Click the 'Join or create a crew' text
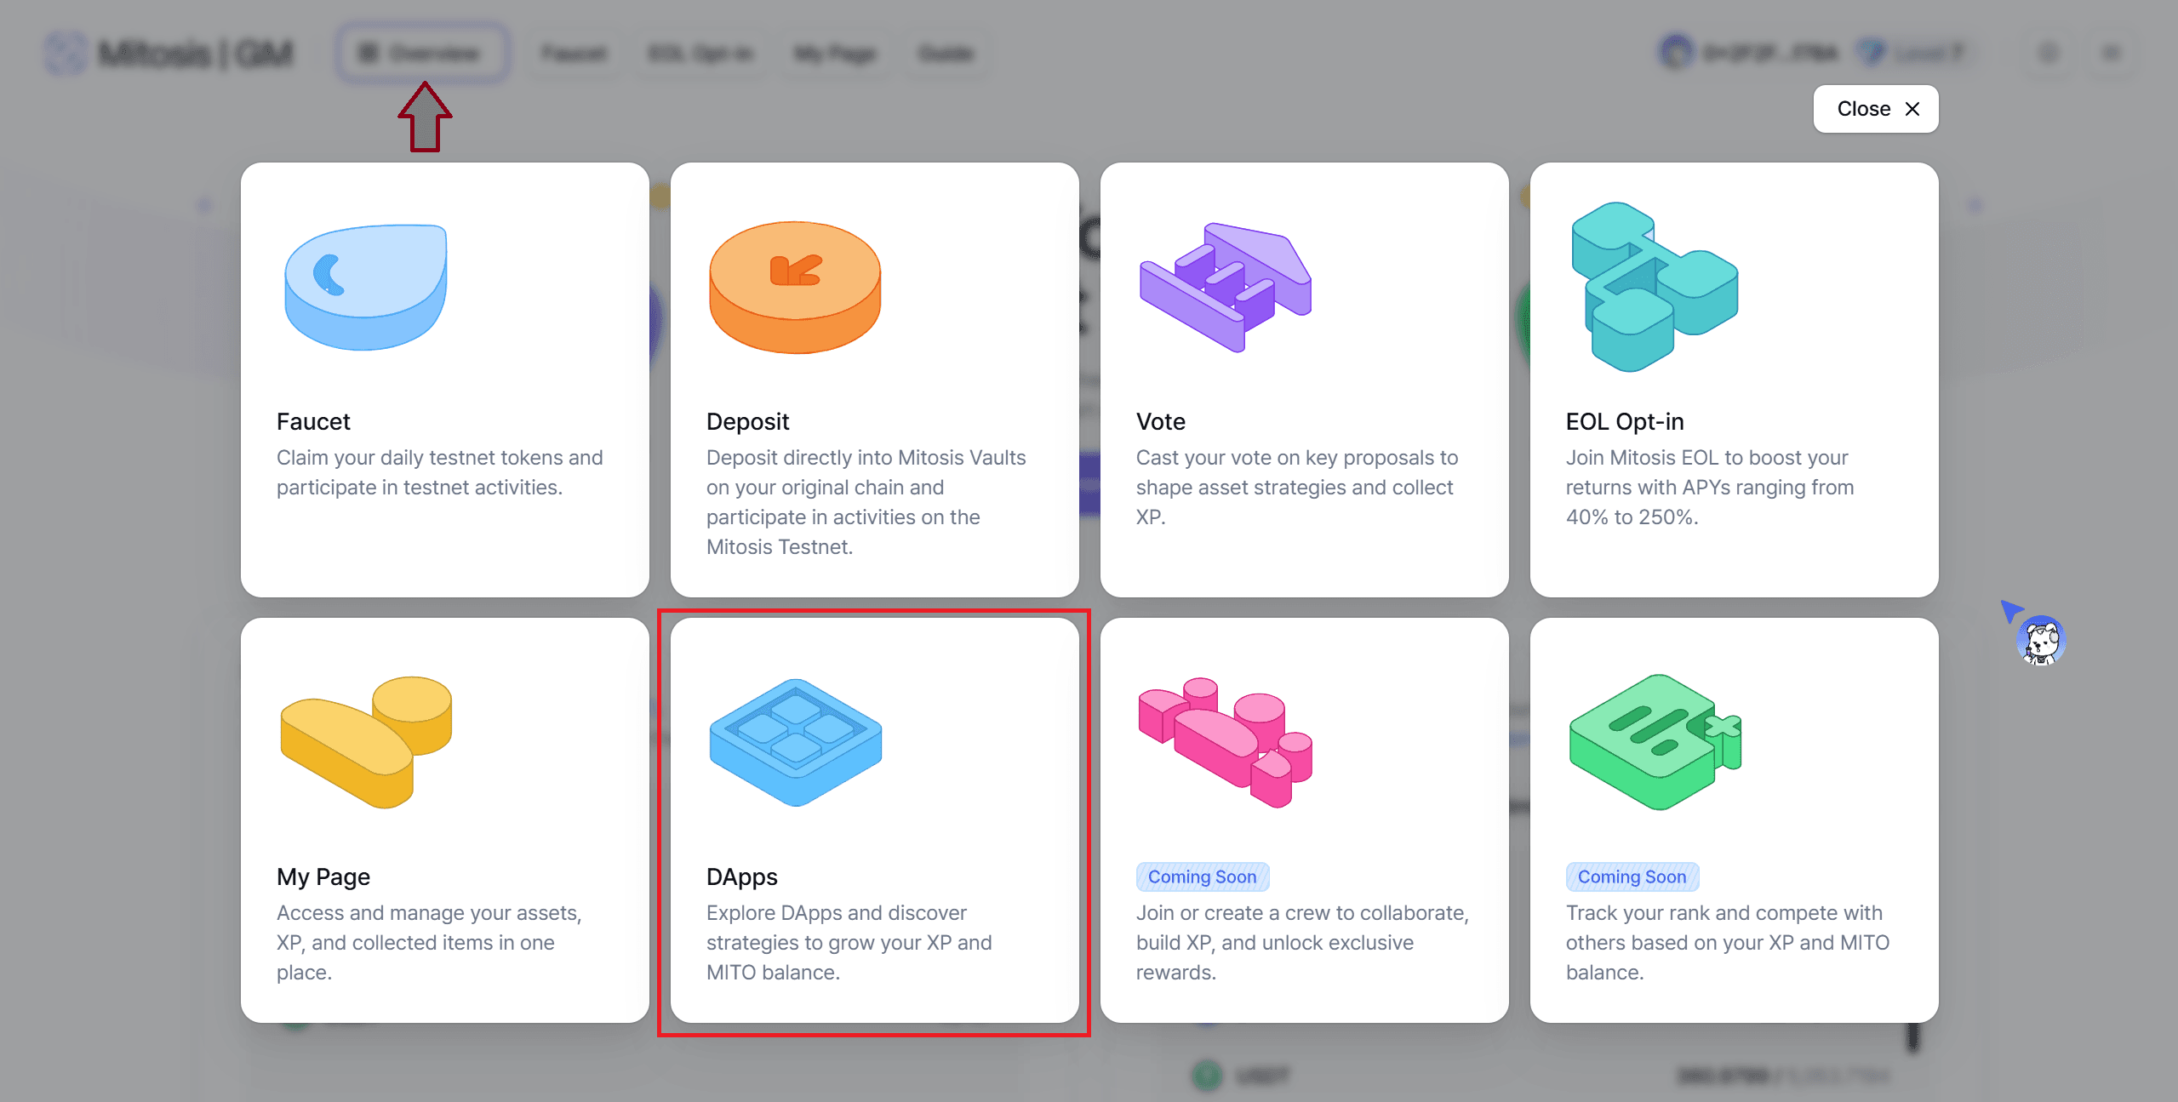Screen dimensions: 2178x1102 [x=1303, y=942]
